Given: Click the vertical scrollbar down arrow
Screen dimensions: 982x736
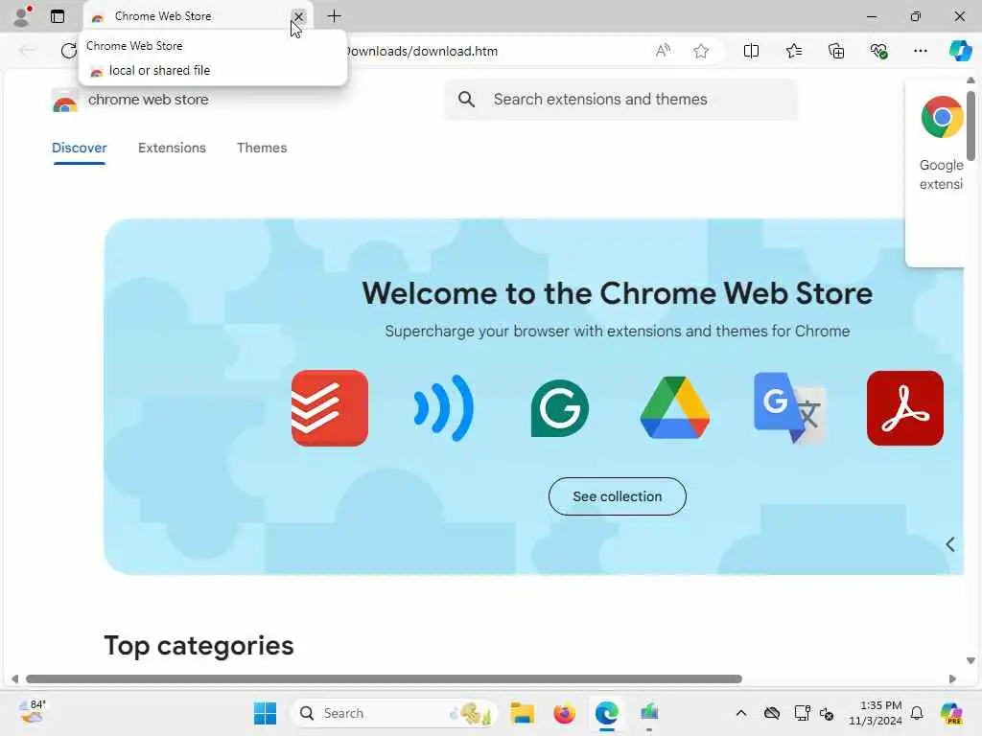Looking at the screenshot, I should [x=970, y=661].
